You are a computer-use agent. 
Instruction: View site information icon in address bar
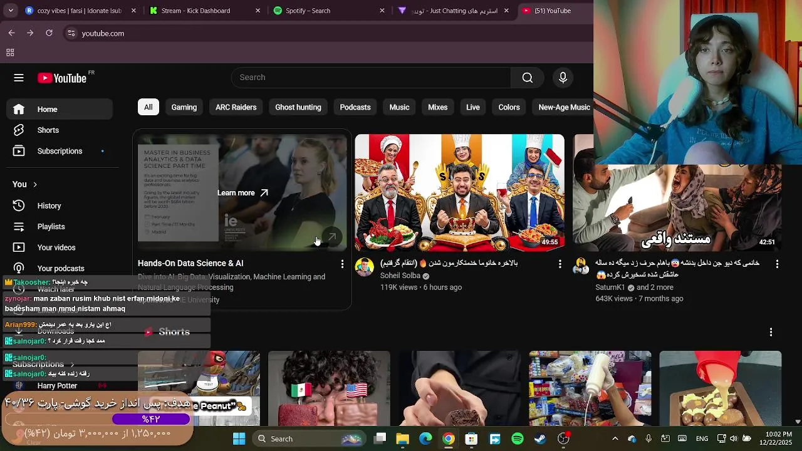click(71, 33)
